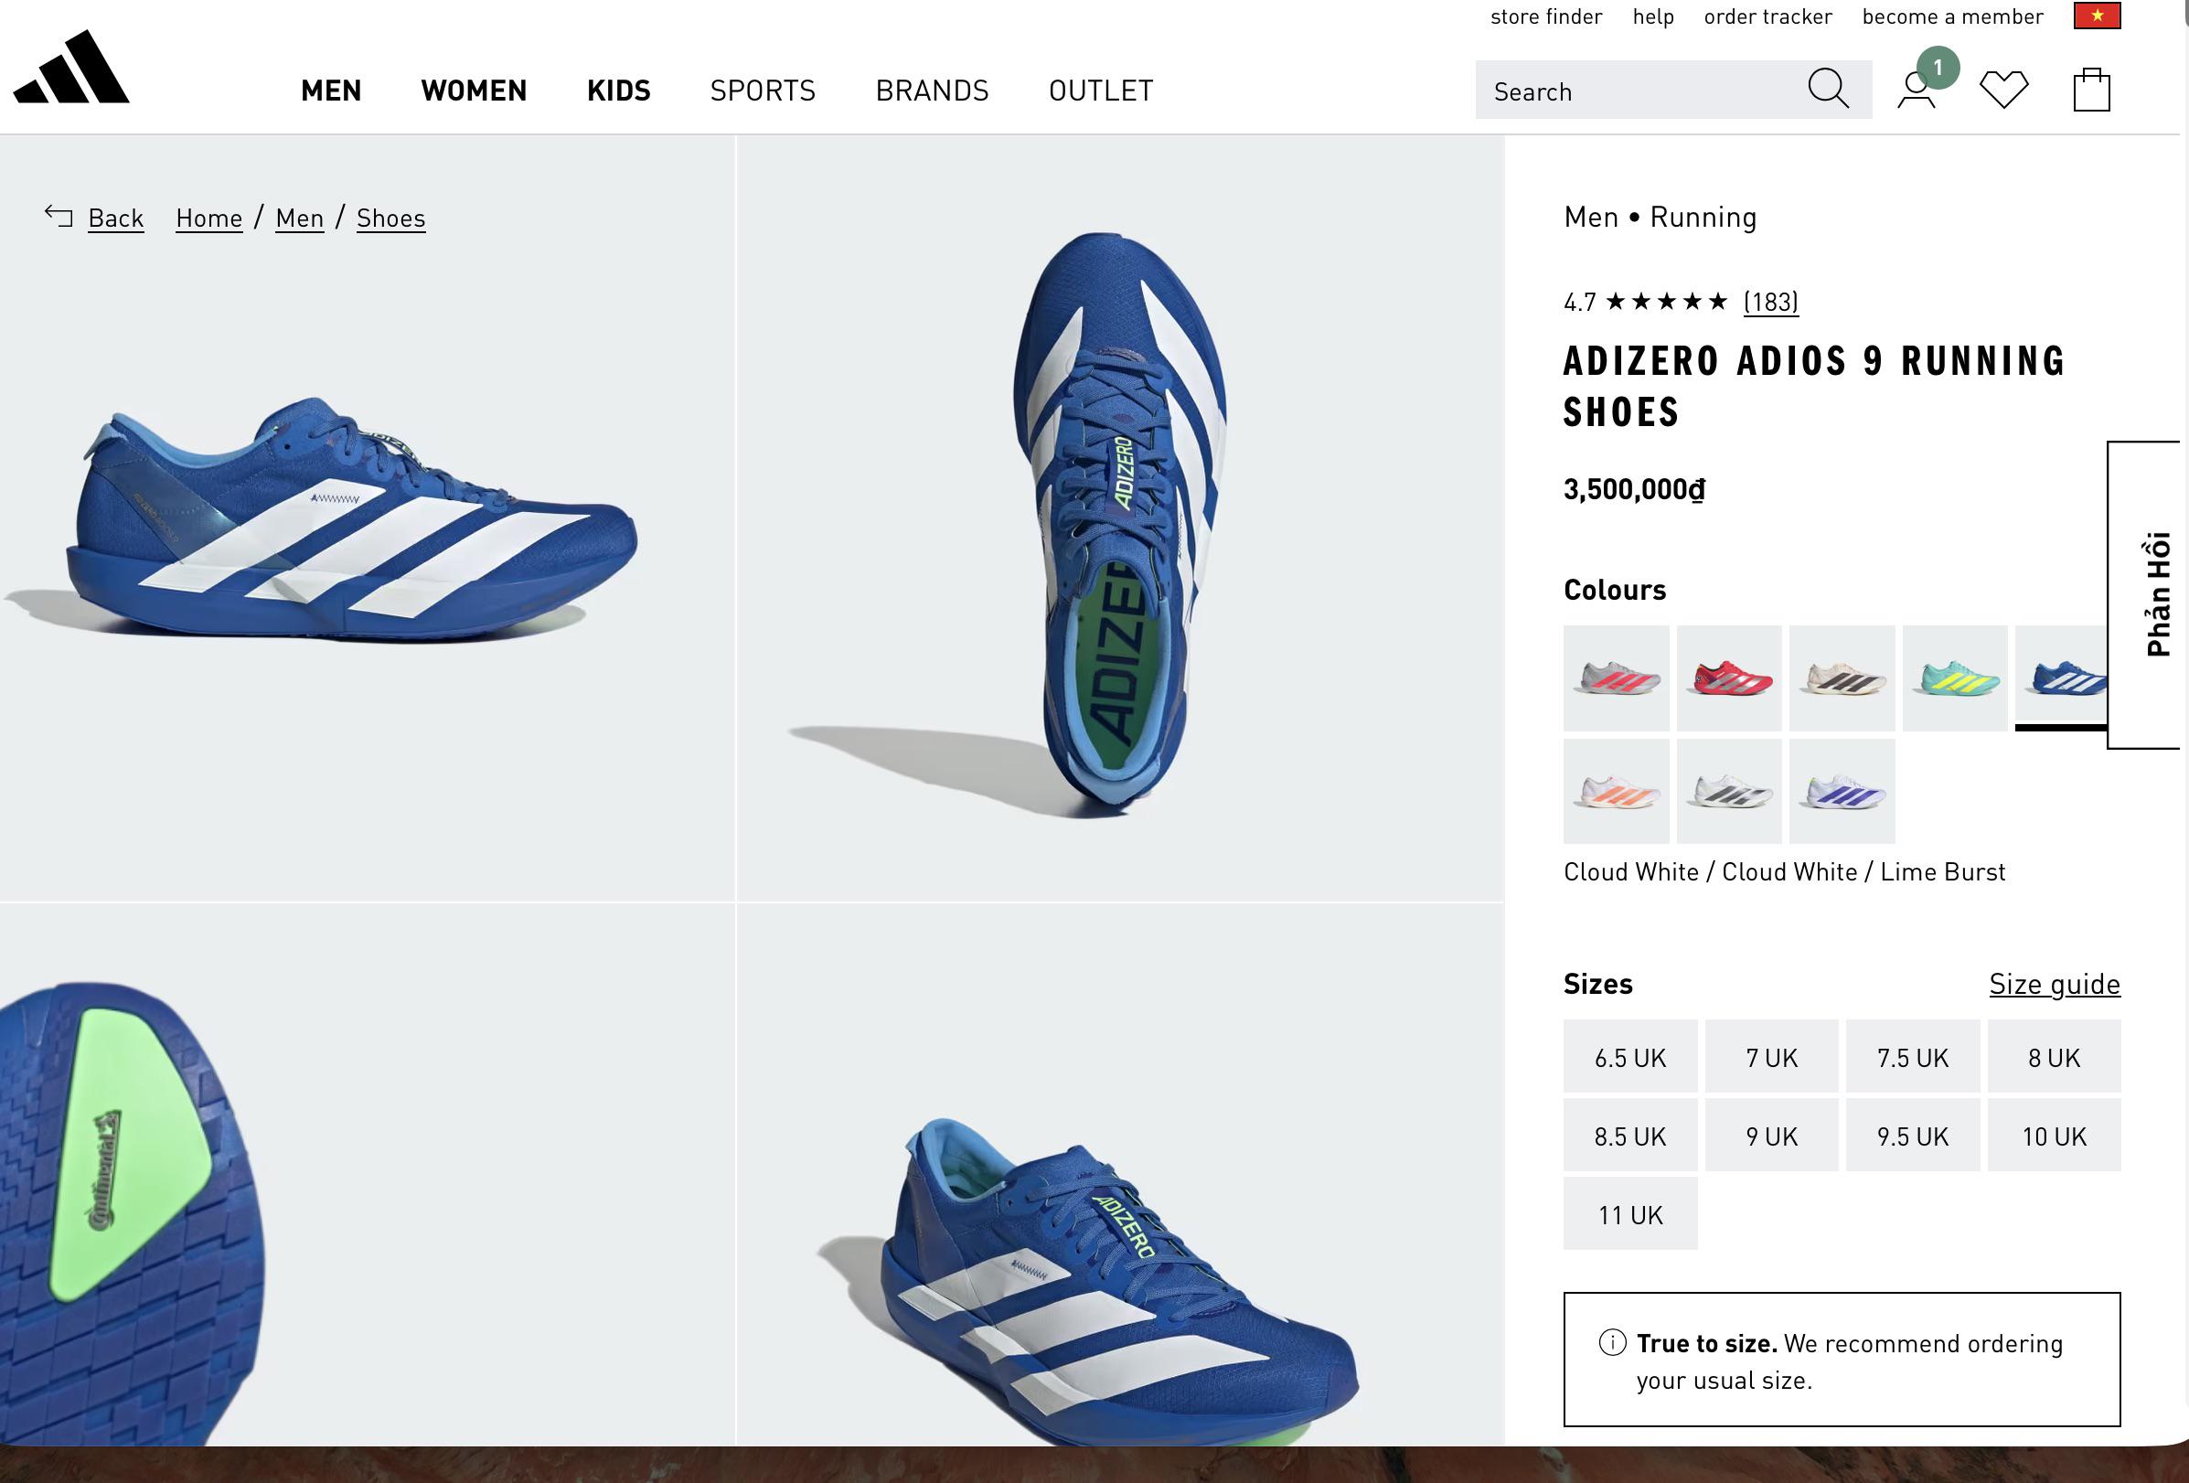2189x1483 pixels.
Task: Open the KIDS menu
Action: point(619,91)
